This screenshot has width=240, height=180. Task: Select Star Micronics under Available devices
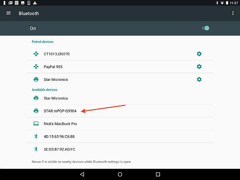click(x=120, y=98)
